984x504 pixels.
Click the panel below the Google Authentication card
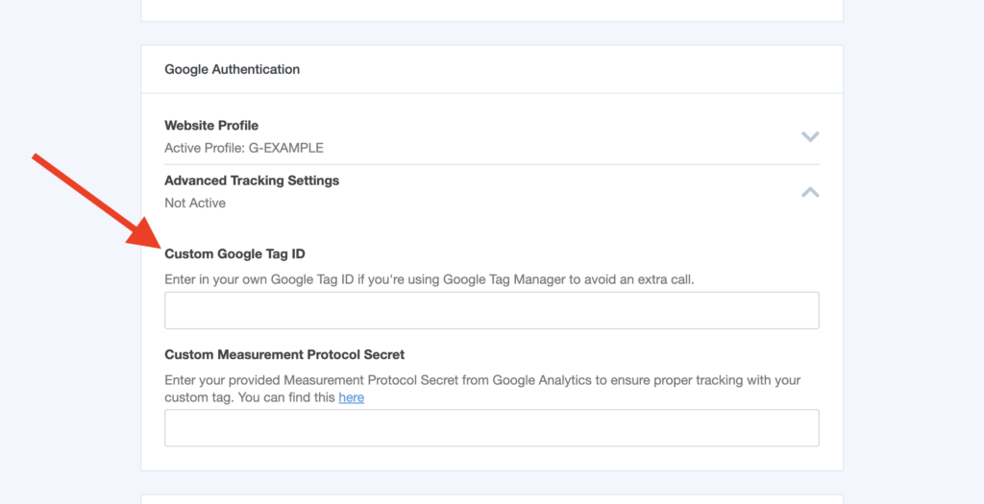point(491,498)
